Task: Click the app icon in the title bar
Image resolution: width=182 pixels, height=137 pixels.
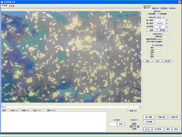Action: (2, 2)
